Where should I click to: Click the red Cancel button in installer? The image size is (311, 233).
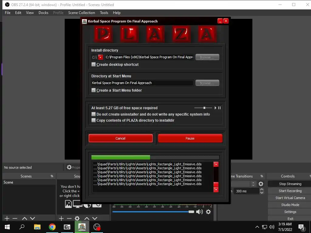point(121,138)
